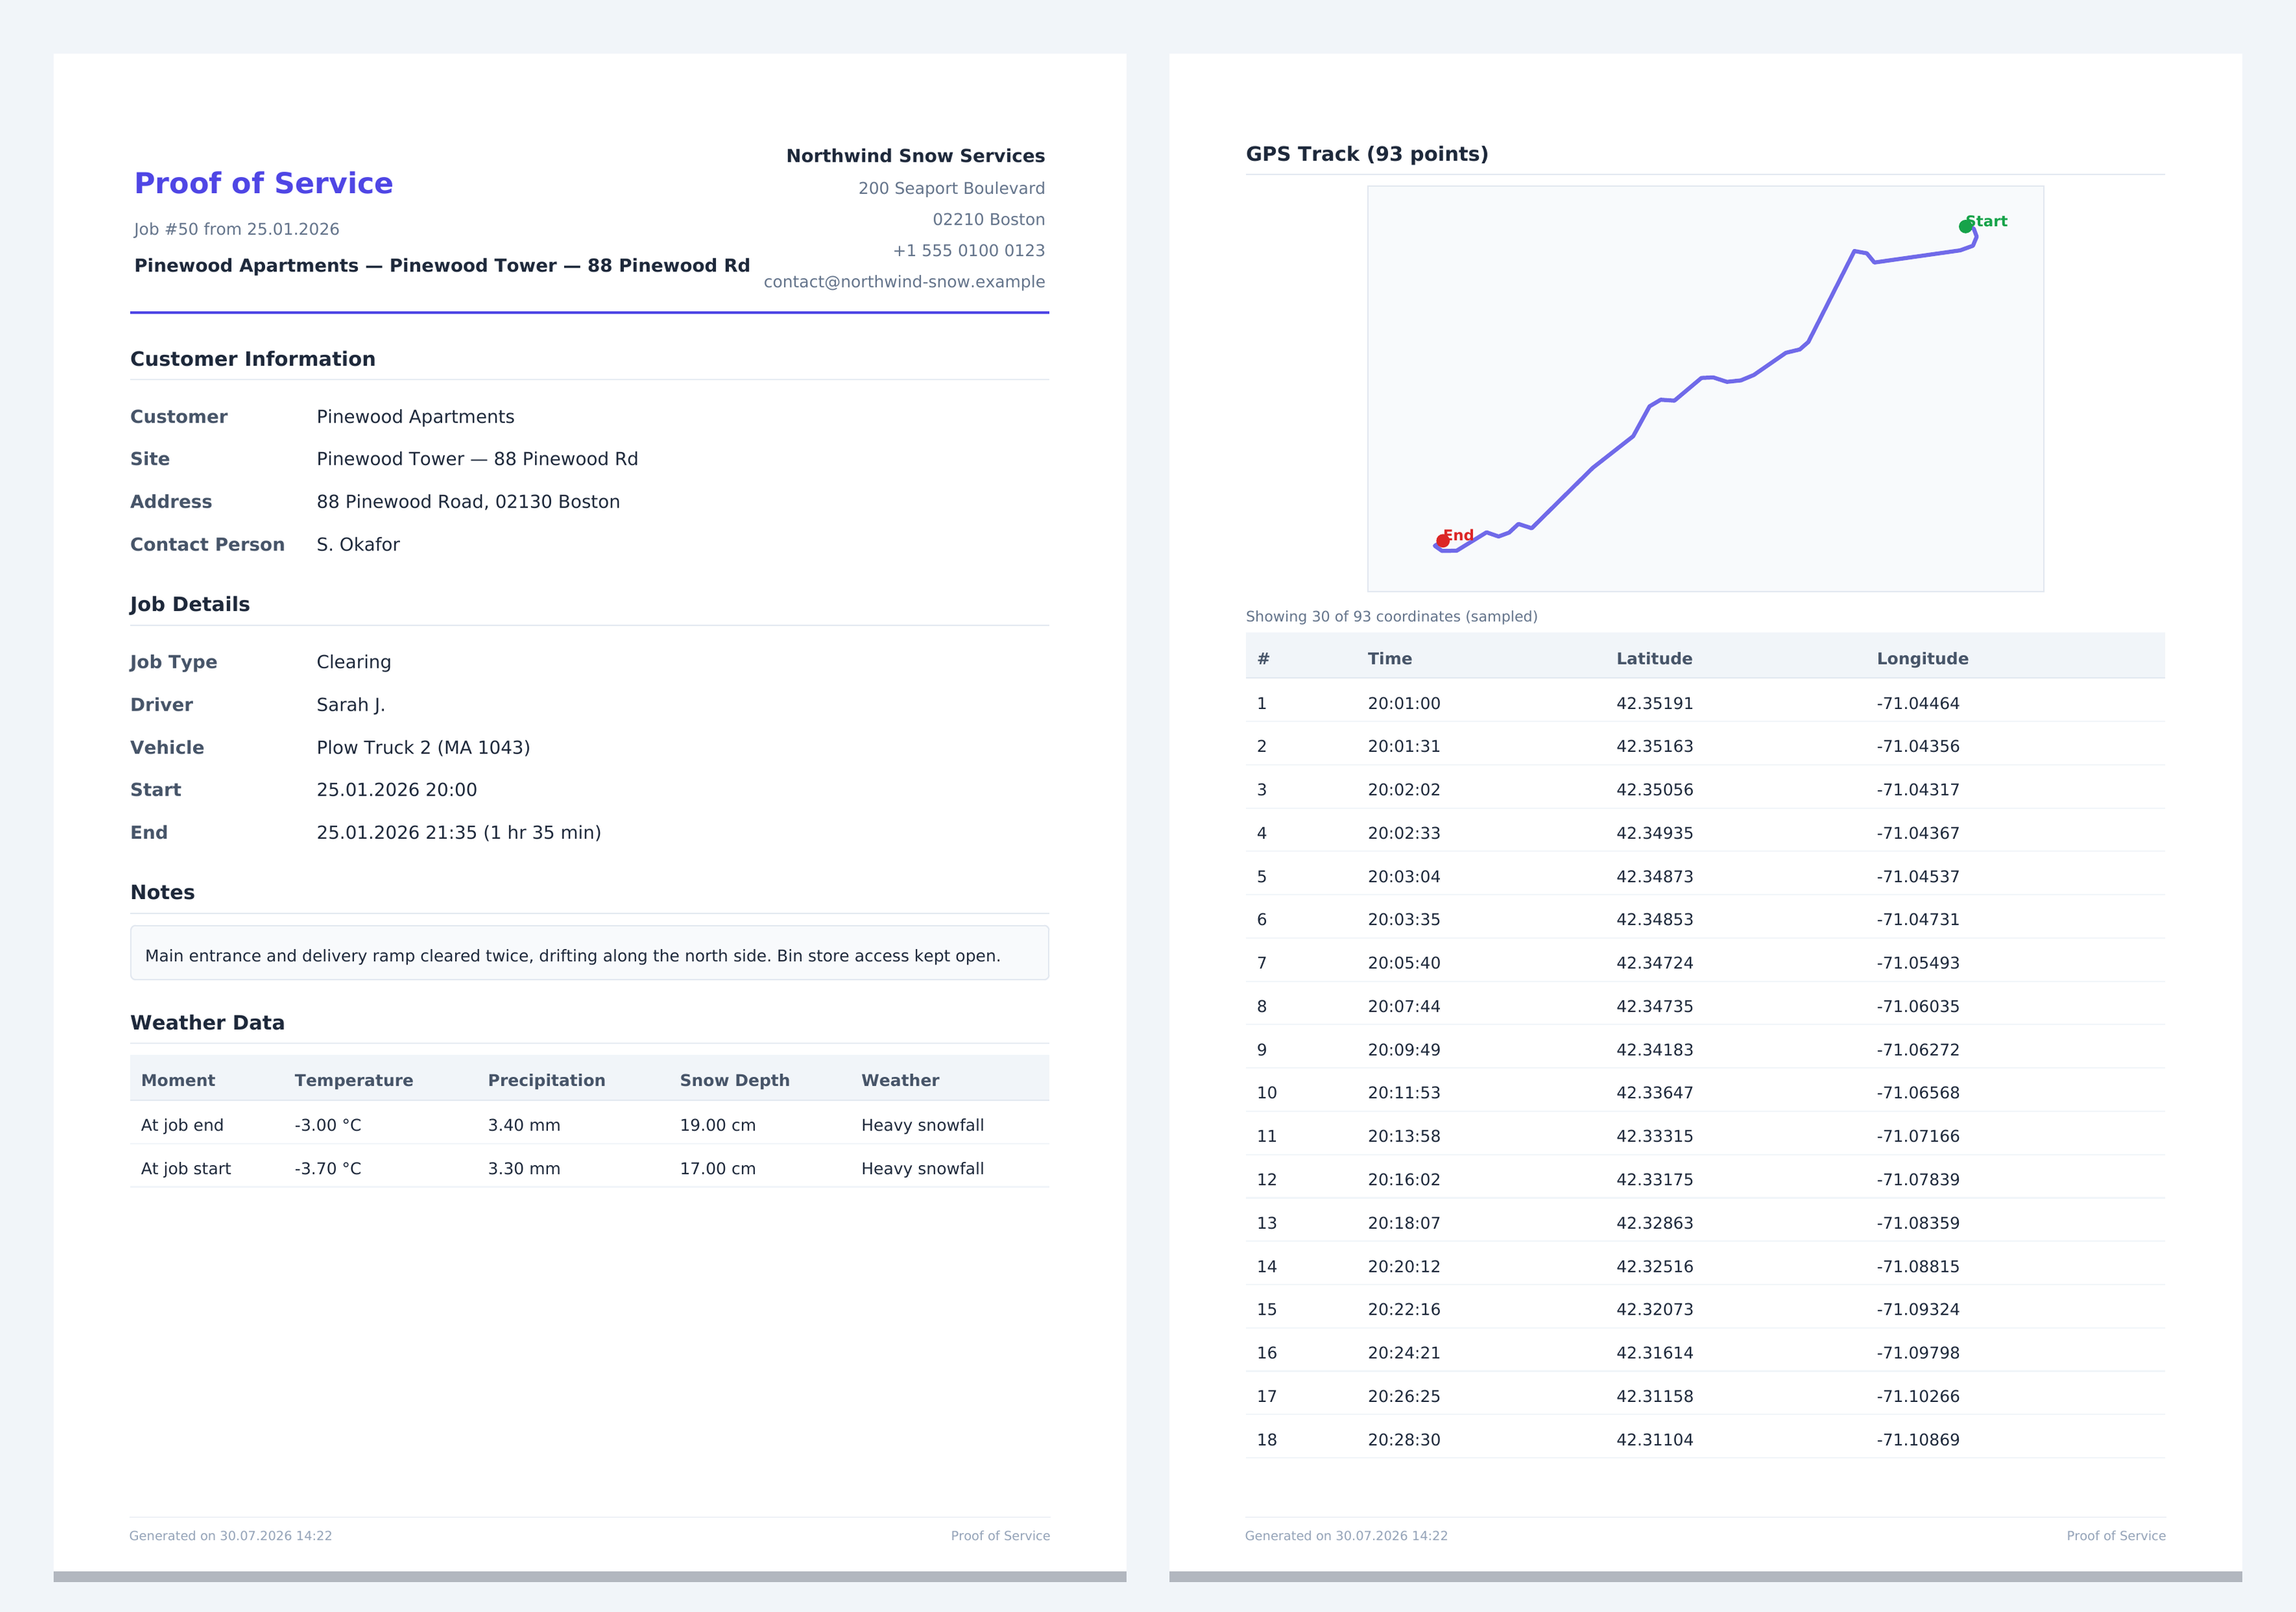Click the temperature value '-3.00 °C'

328,1125
